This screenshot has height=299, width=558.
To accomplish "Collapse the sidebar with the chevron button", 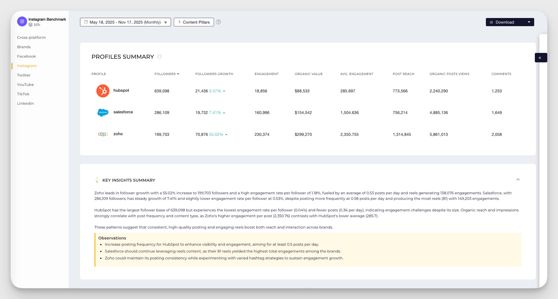I will [541, 58].
